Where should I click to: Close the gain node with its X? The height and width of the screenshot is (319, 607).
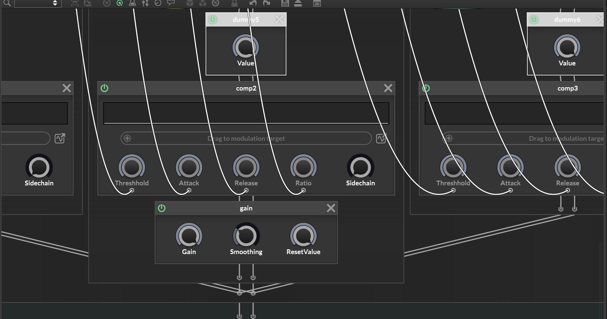click(x=331, y=208)
